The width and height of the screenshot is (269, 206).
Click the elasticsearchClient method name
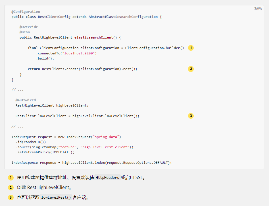93,37
